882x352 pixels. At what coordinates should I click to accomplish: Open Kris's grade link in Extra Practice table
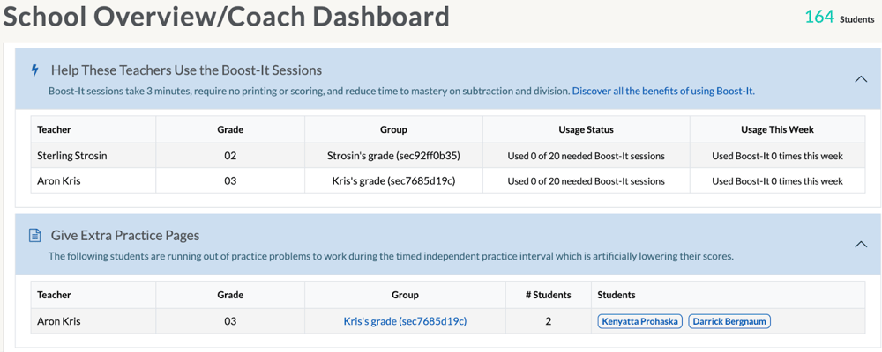click(405, 321)
